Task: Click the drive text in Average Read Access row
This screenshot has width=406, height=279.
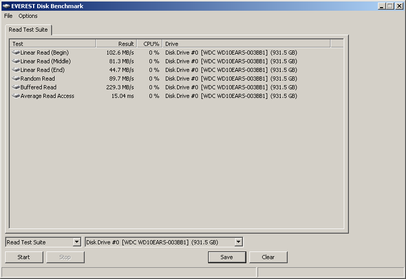Action: pyautogui.click(x=231, y=96)
